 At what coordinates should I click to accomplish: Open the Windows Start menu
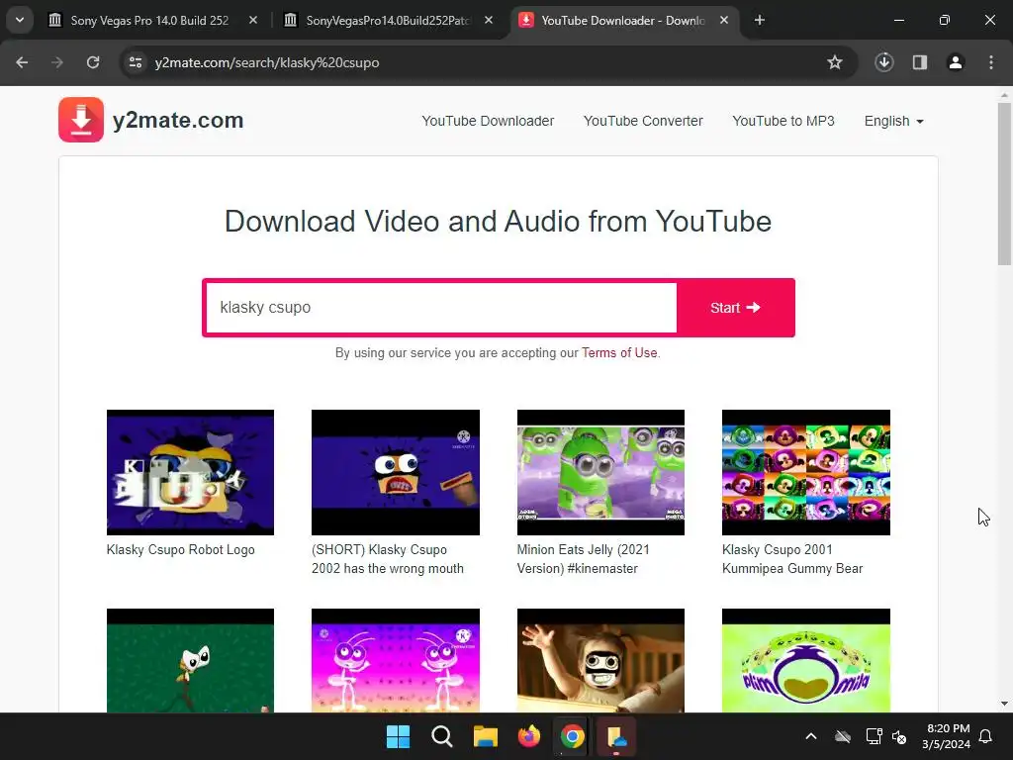[x=398, y=736]
